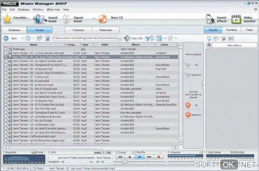Screen dimensions: 259x171
Task: Check the box for J'y Suis Jamais Allé.mp3
Action: click(6, 53)
